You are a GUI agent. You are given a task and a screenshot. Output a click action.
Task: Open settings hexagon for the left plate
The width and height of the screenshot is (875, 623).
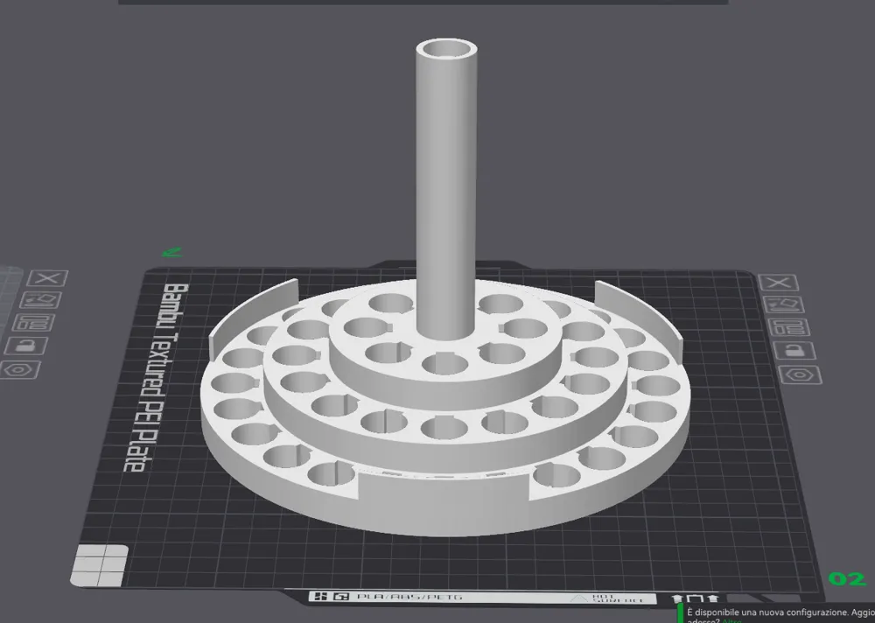tap(20, 369)
